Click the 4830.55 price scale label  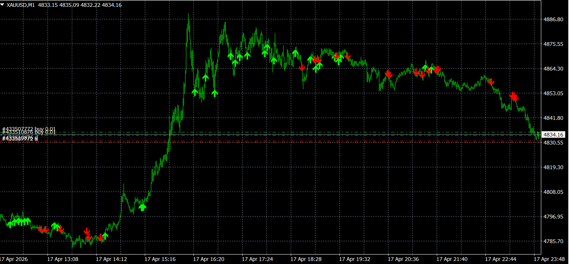553,143
